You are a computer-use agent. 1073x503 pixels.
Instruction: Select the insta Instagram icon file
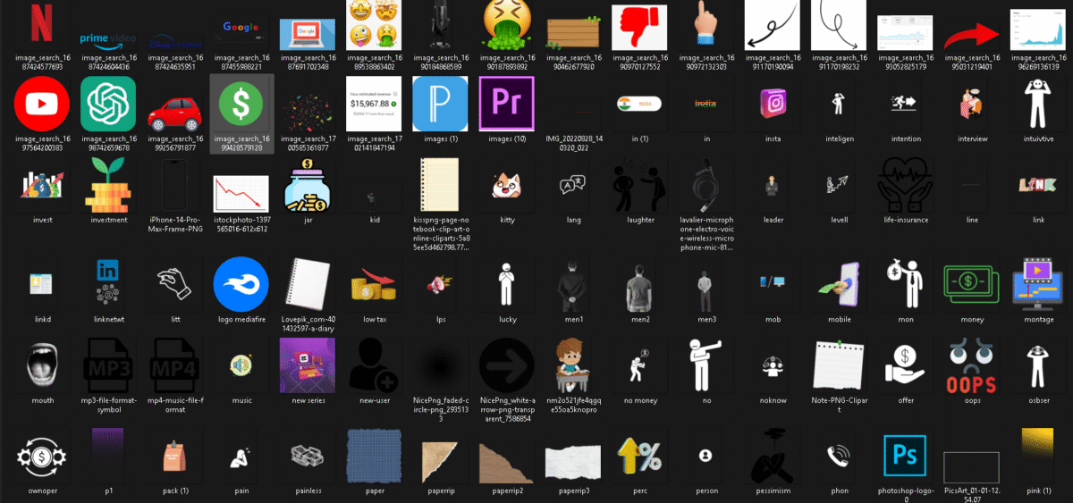[772, 104]
